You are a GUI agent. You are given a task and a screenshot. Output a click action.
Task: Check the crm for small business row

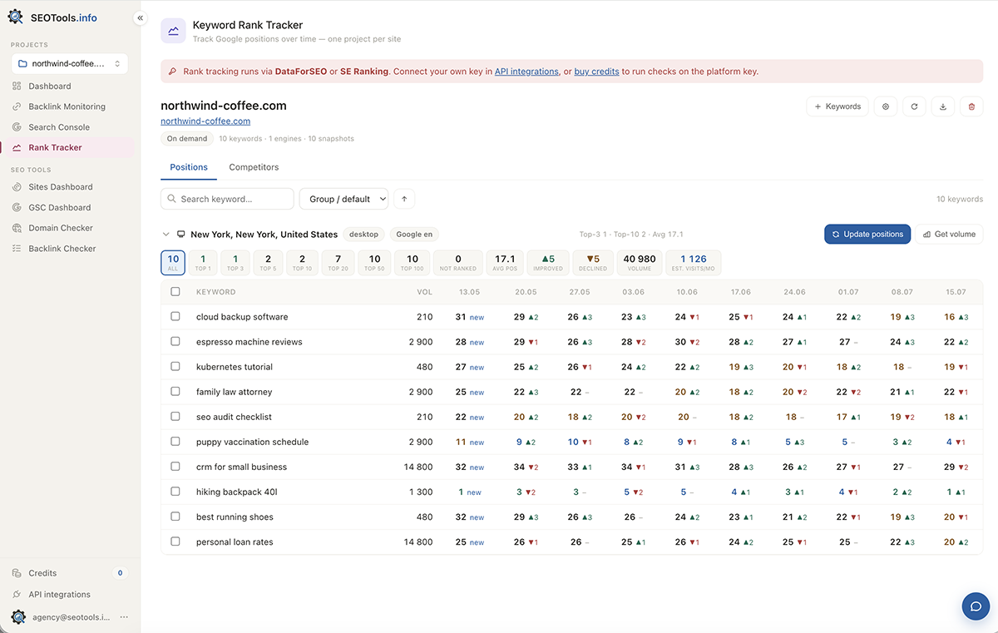click(x=175, y=467)
